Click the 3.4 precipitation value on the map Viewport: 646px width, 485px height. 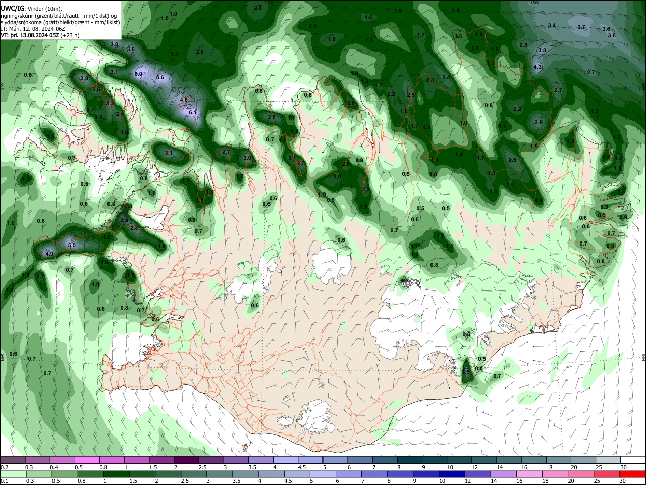(x=552, y=25)
